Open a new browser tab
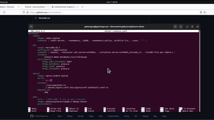This screenshot has width=214, height=120. (82, 7)
